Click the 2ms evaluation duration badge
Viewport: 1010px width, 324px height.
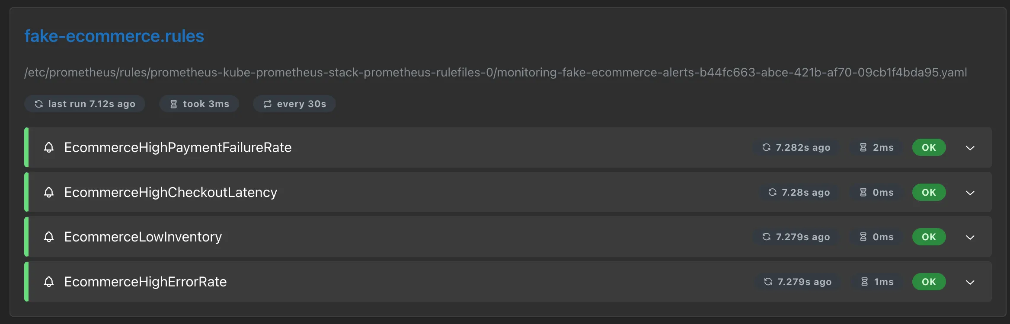(x=875, y=147)
